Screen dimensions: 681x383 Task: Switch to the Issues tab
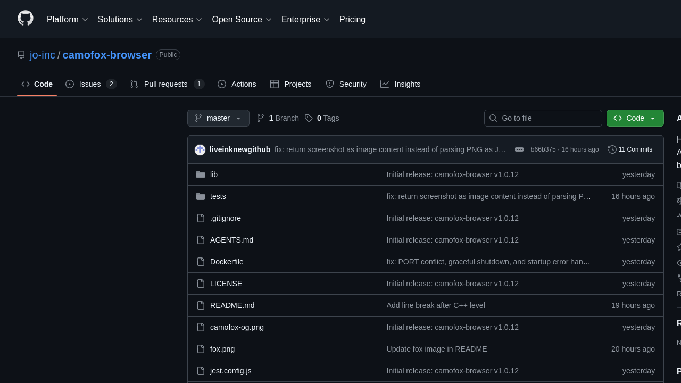click(x=90, y=84)
